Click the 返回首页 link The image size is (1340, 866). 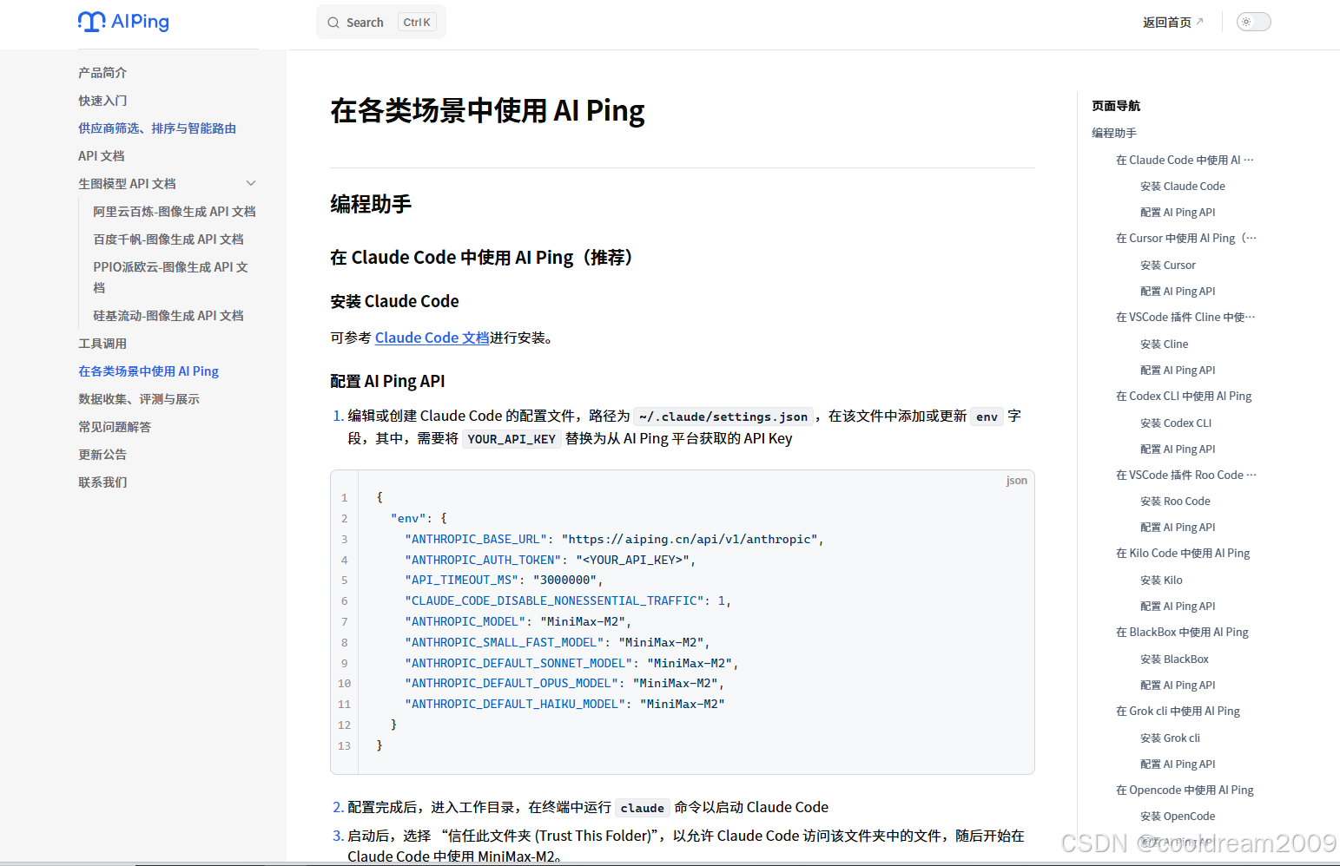[1166, 23]
